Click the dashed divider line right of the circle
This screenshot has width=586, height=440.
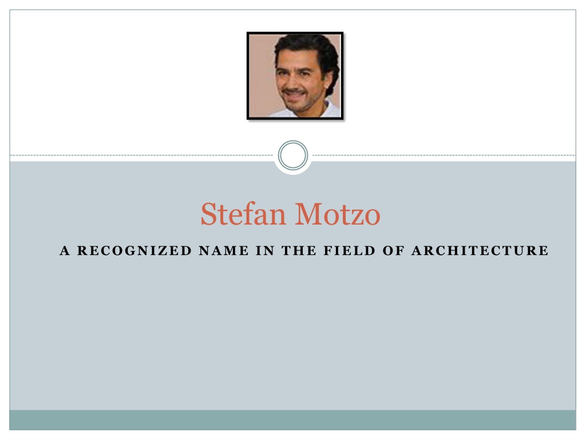(444, 155)
